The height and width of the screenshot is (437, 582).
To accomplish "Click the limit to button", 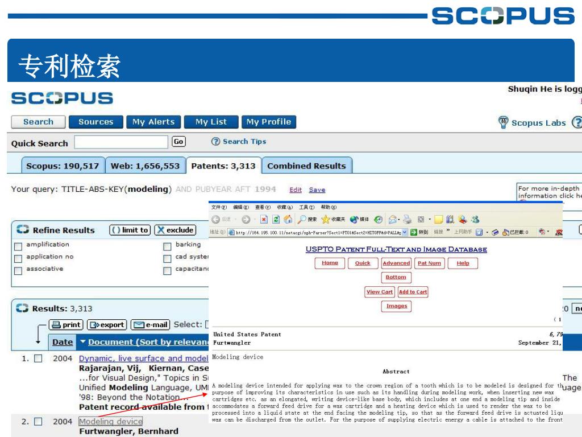I will pos(130,230).
